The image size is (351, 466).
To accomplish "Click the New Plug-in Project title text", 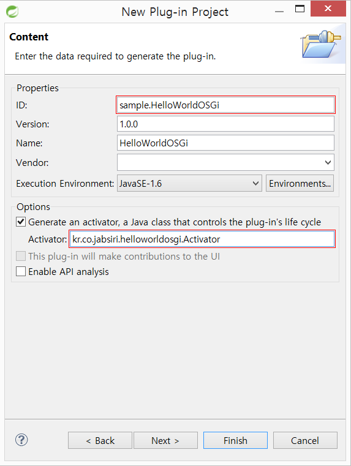I will click(175, 12).
